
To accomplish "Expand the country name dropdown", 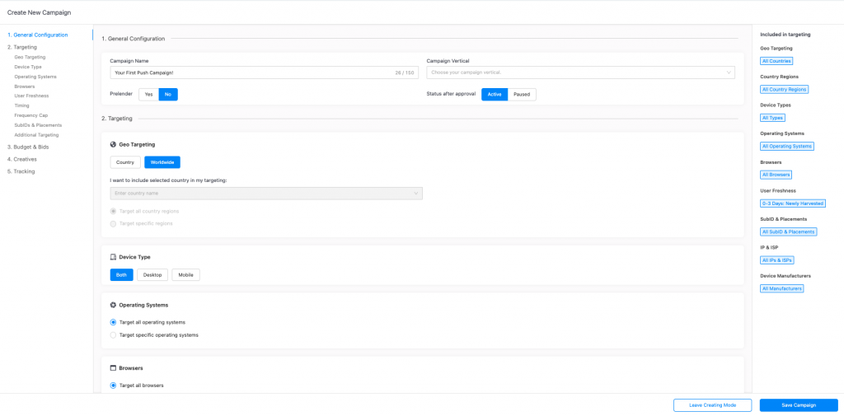I will point(265,194).
